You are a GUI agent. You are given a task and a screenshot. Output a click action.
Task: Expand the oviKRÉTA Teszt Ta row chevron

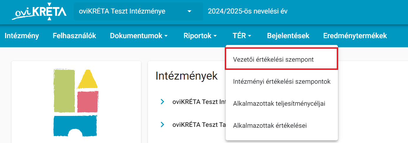[x=162, y=125]
